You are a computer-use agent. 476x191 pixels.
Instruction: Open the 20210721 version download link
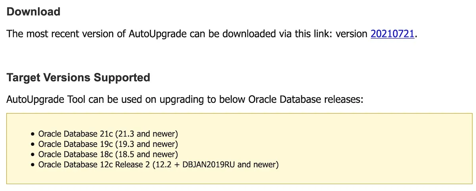coord(392,34)
